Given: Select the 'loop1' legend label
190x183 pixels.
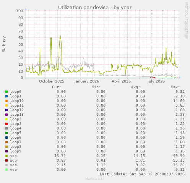Looking at the screenshot, I should coord(16,96).
